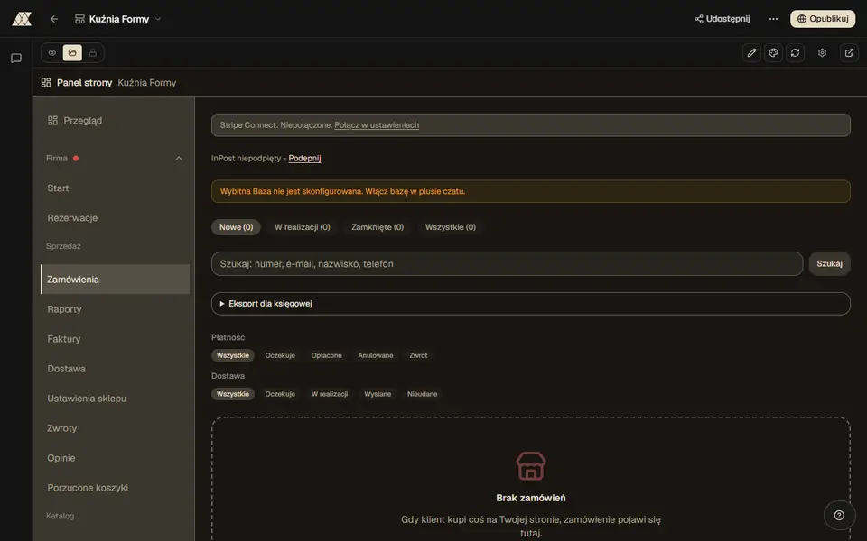
Task: Collapse the Firma sidebar section
Action: coord(179,159)
